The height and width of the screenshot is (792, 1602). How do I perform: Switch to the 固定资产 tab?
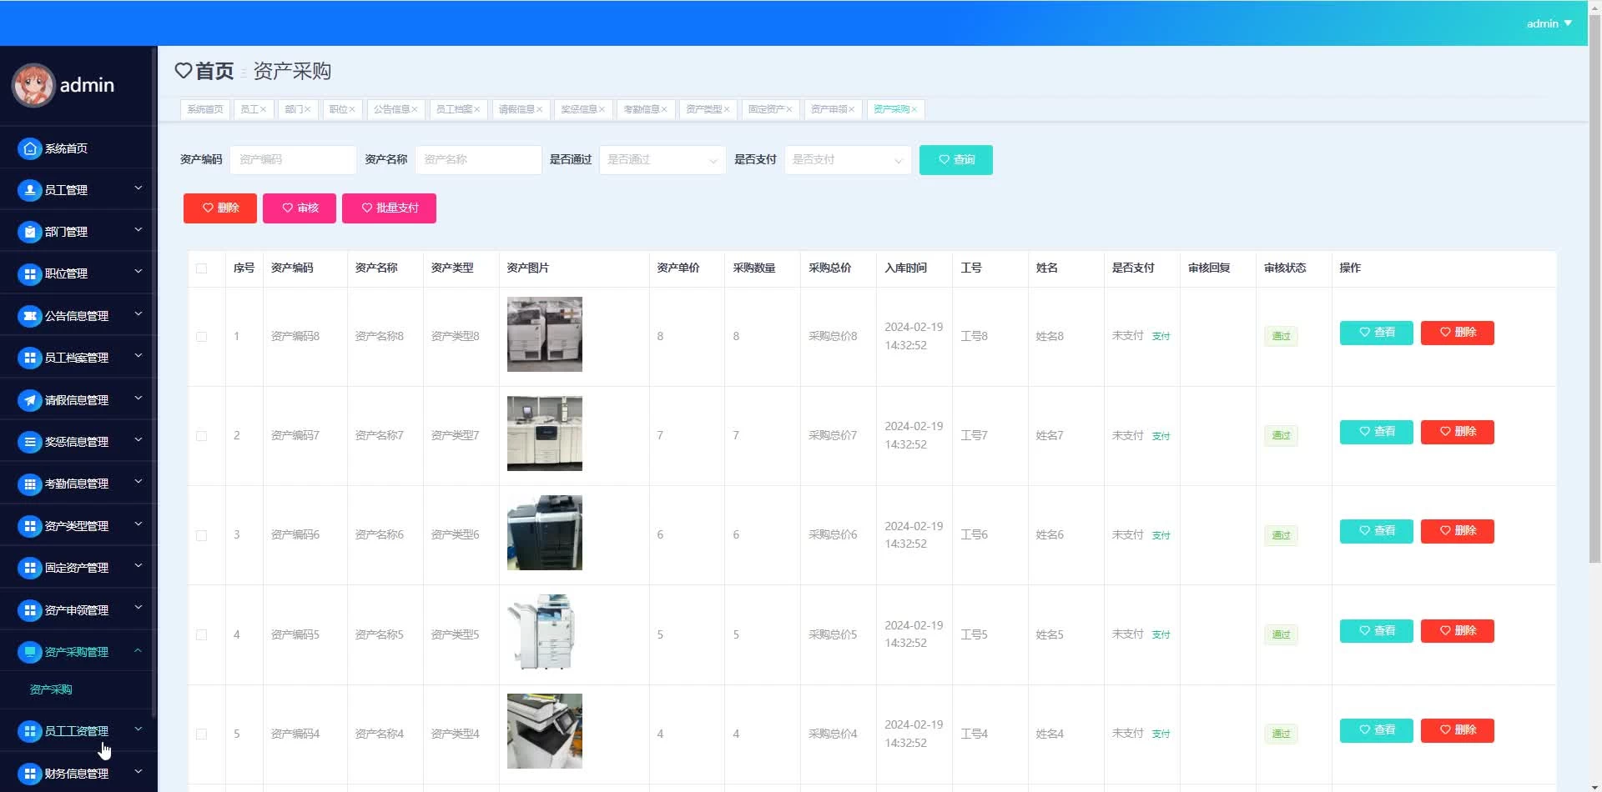point(766,109)
